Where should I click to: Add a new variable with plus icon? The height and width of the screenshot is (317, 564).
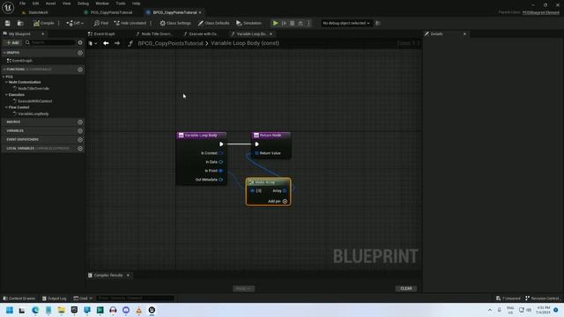tap(80, 131)
